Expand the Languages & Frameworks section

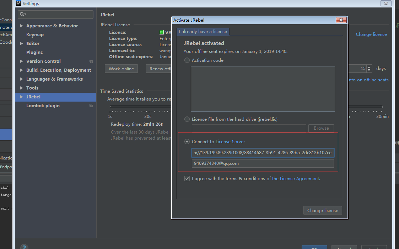pyautogui.click(x=22, y=79)
